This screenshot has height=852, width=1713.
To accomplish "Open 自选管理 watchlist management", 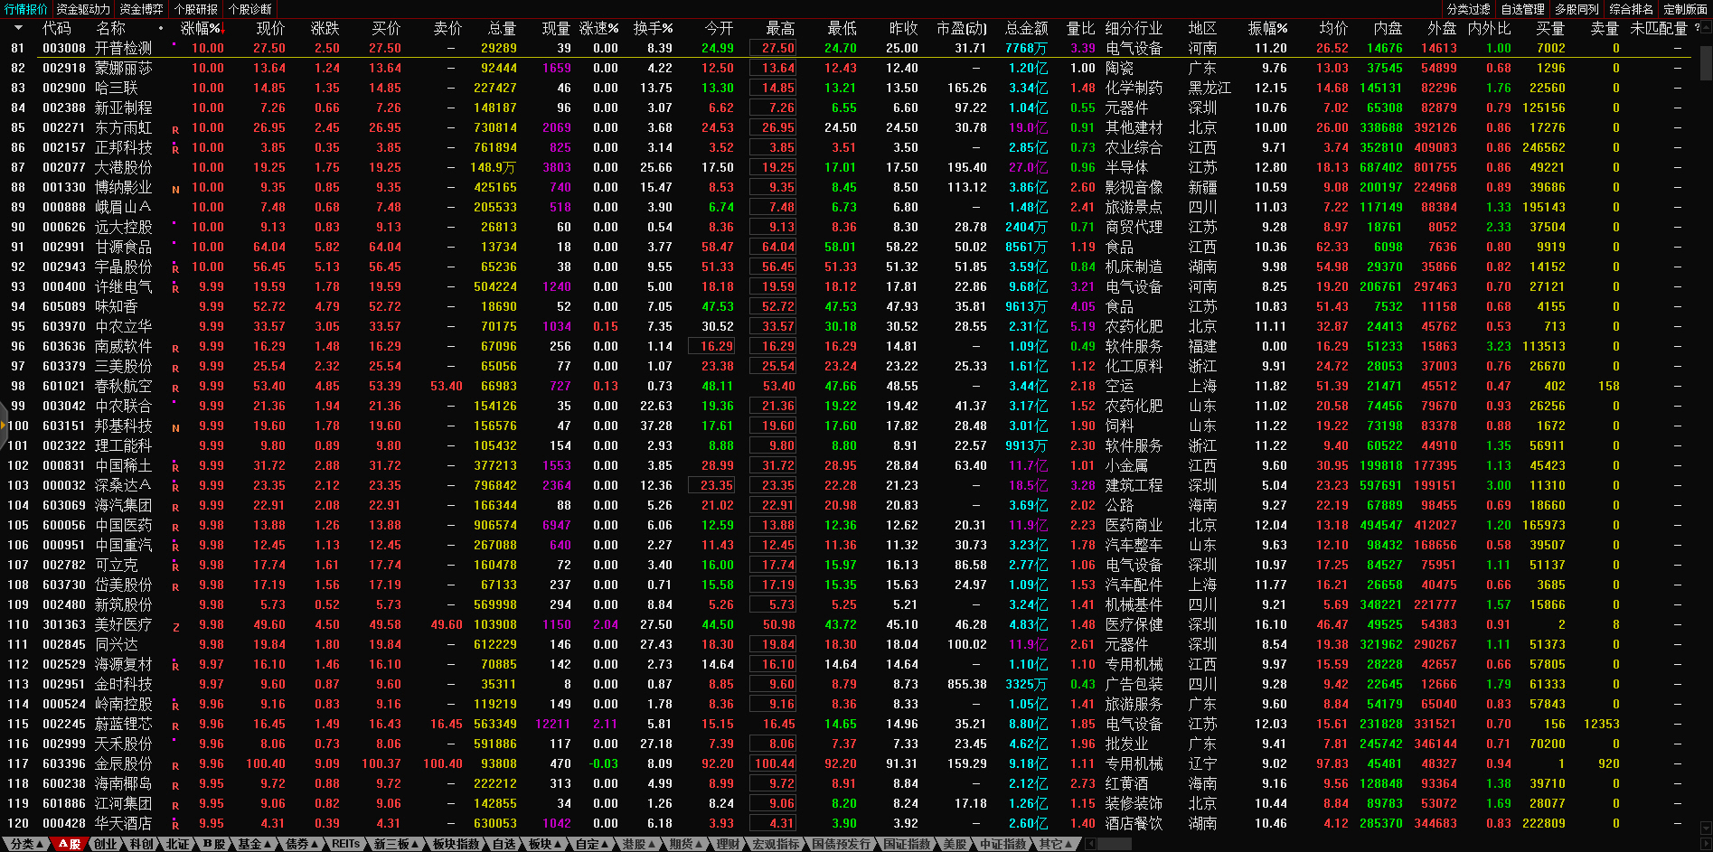I will tap(1522, 9).
